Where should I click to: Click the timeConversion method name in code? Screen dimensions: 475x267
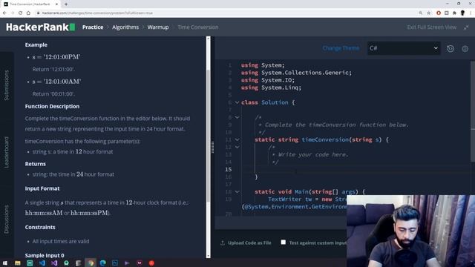325,139
